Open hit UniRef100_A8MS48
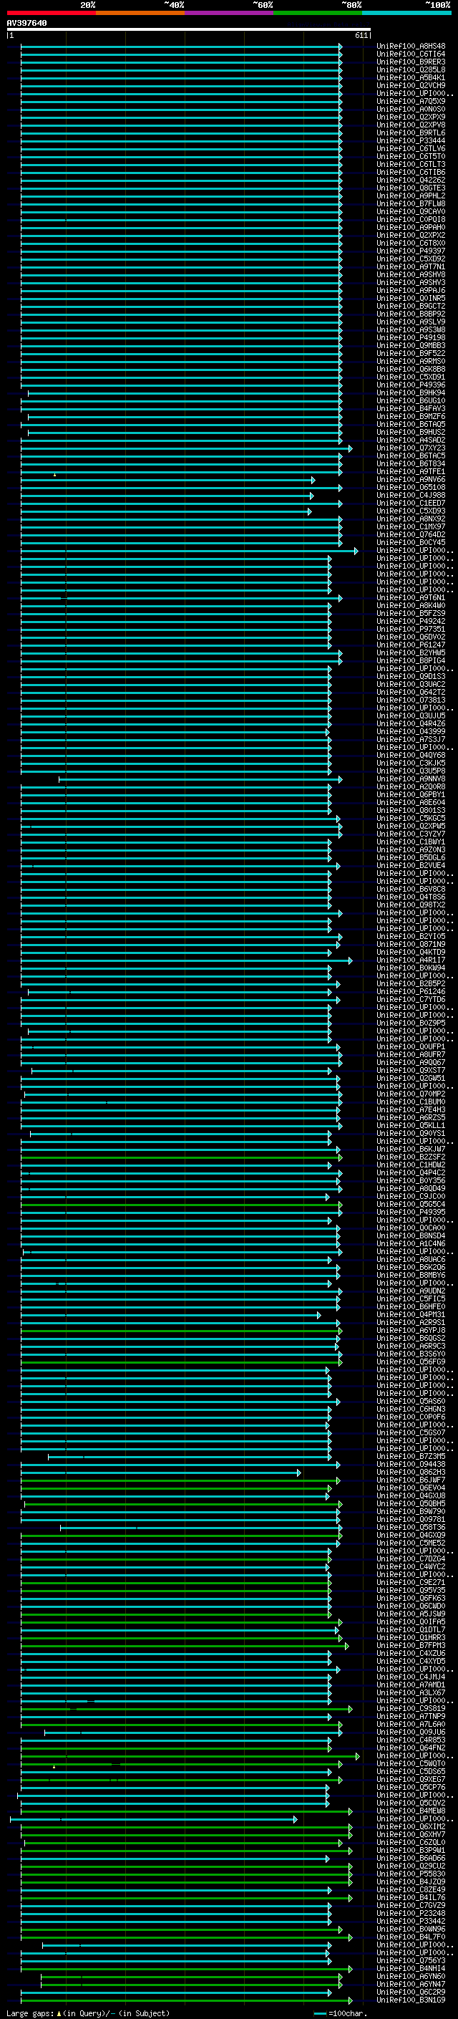This screenshot has width=458, height=2019. pos(411,47)
